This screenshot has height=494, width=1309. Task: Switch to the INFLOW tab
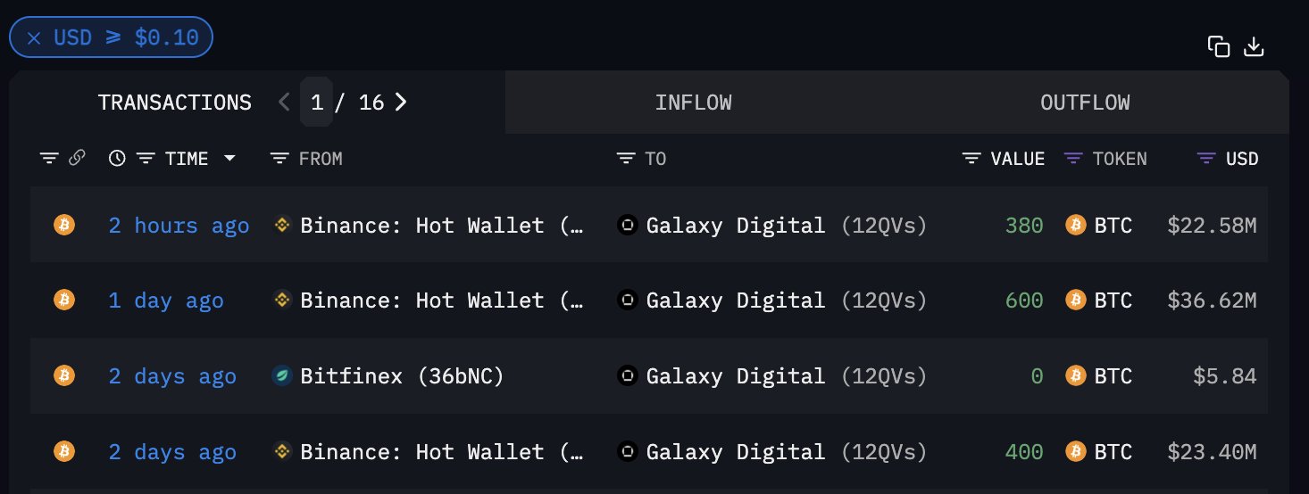click(694, 103)
